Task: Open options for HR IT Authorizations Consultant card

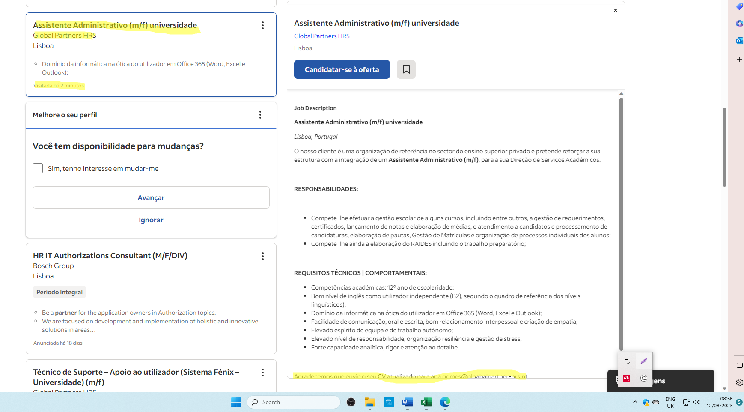Action: click(263, 256)
